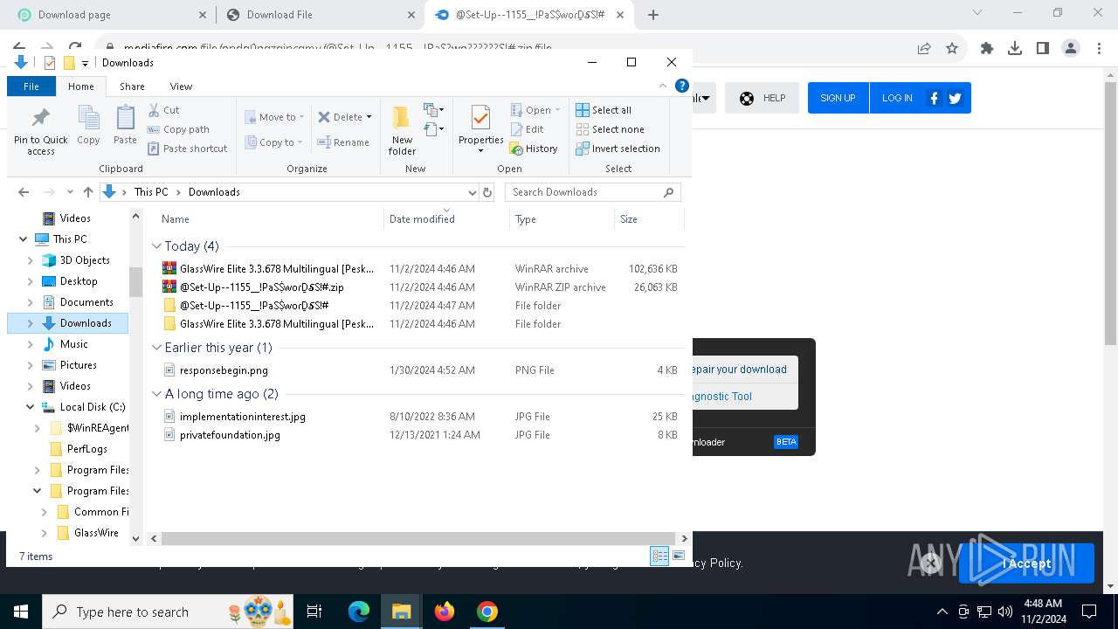
Task: Switch to the View ribbon tab
Action: click(181, 86)
